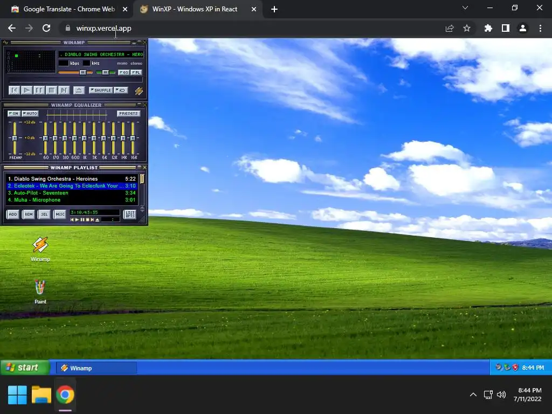The width and height of the screenshot is (552, 414).
Task: Go back in Chrome
Action: tap(12, 28)
